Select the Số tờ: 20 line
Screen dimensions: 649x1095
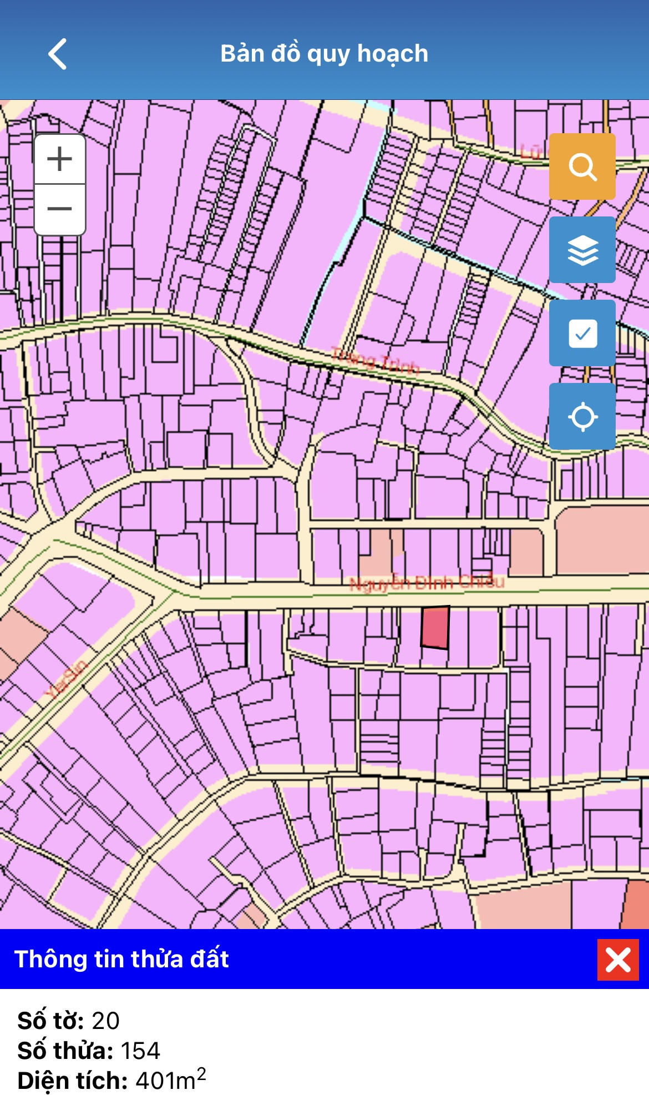(x=69, y=1020)
